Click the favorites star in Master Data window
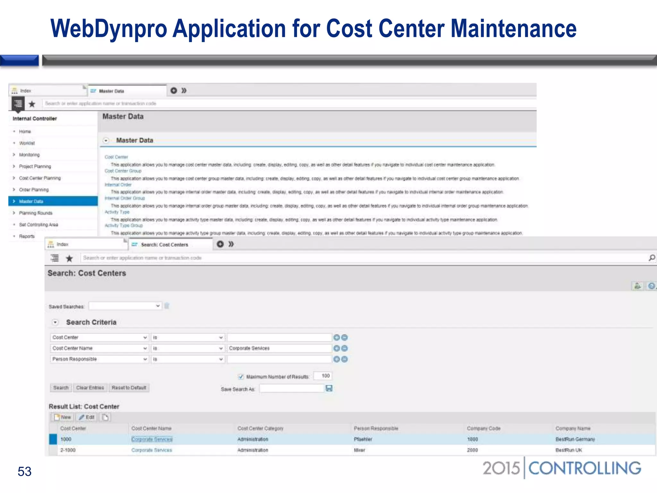657x493 pixels. pos(32,104)
